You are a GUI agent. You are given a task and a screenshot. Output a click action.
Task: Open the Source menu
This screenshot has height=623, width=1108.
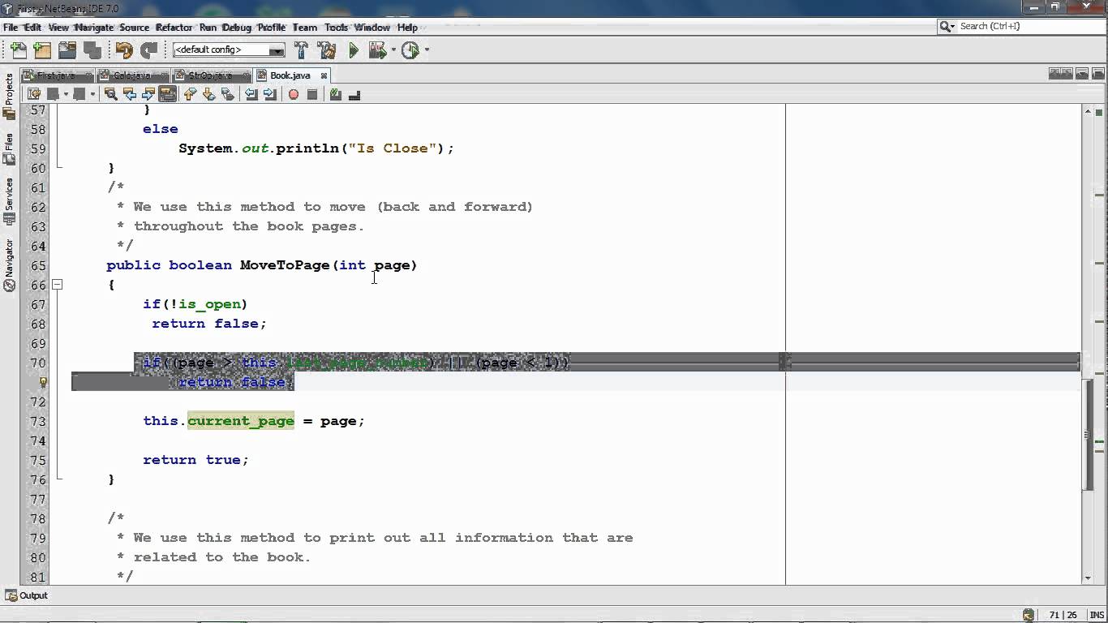pos(135,27)
